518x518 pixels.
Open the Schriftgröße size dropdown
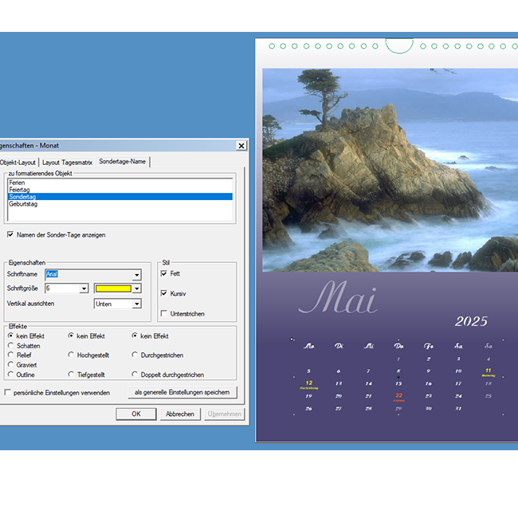tap(84, 288)
